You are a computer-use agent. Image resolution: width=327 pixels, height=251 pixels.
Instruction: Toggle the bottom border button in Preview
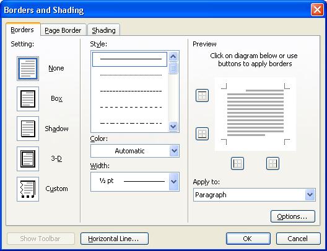coord(202,134)
